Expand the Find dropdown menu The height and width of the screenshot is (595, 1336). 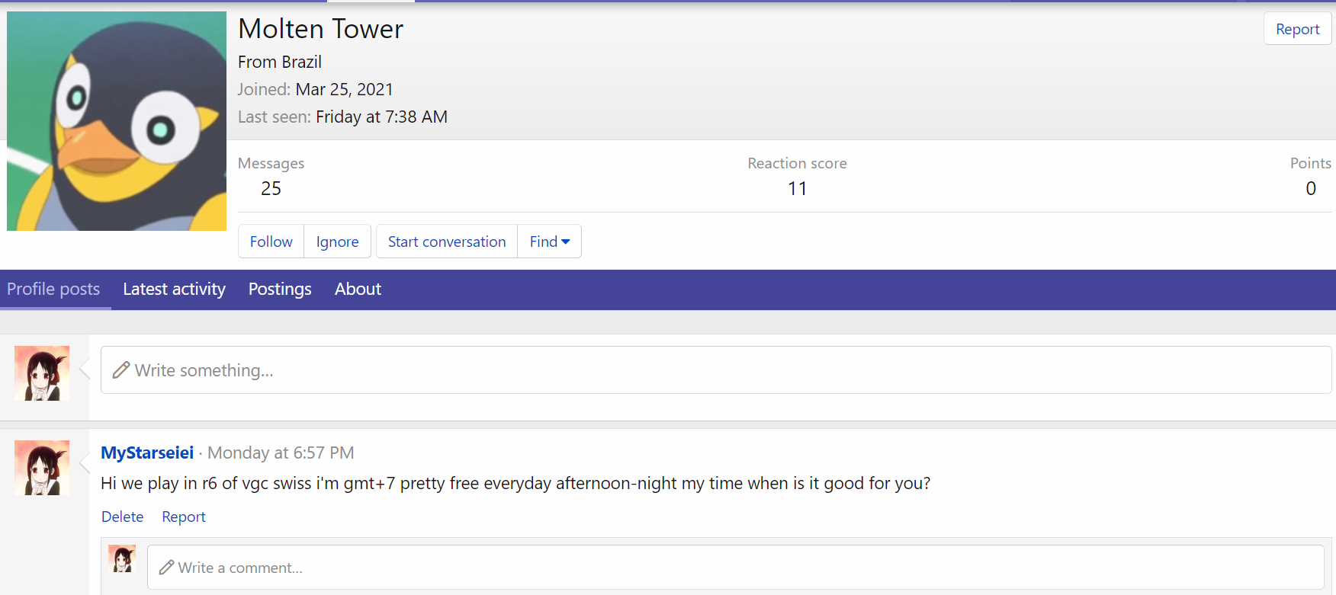click(550, 242)
